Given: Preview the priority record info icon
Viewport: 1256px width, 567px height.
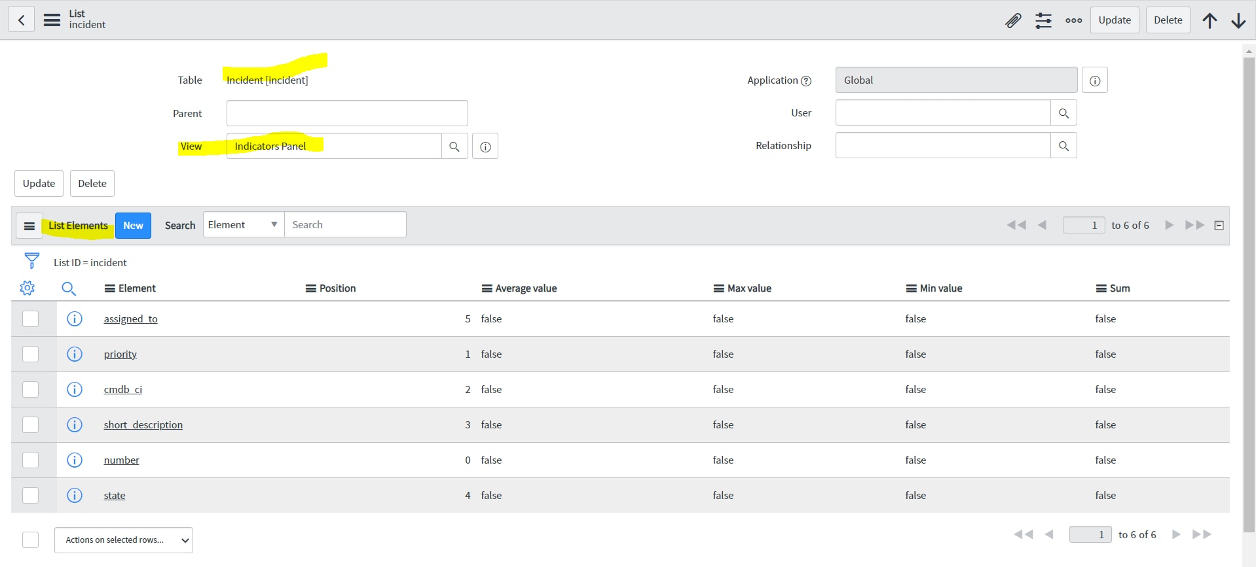Looking at the screenshot, I should pos(75,354).
